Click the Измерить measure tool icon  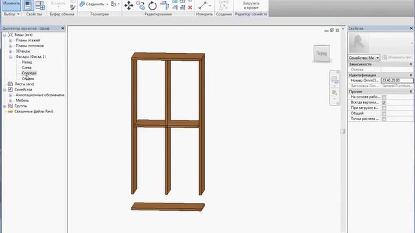click(x=203, y=5)
